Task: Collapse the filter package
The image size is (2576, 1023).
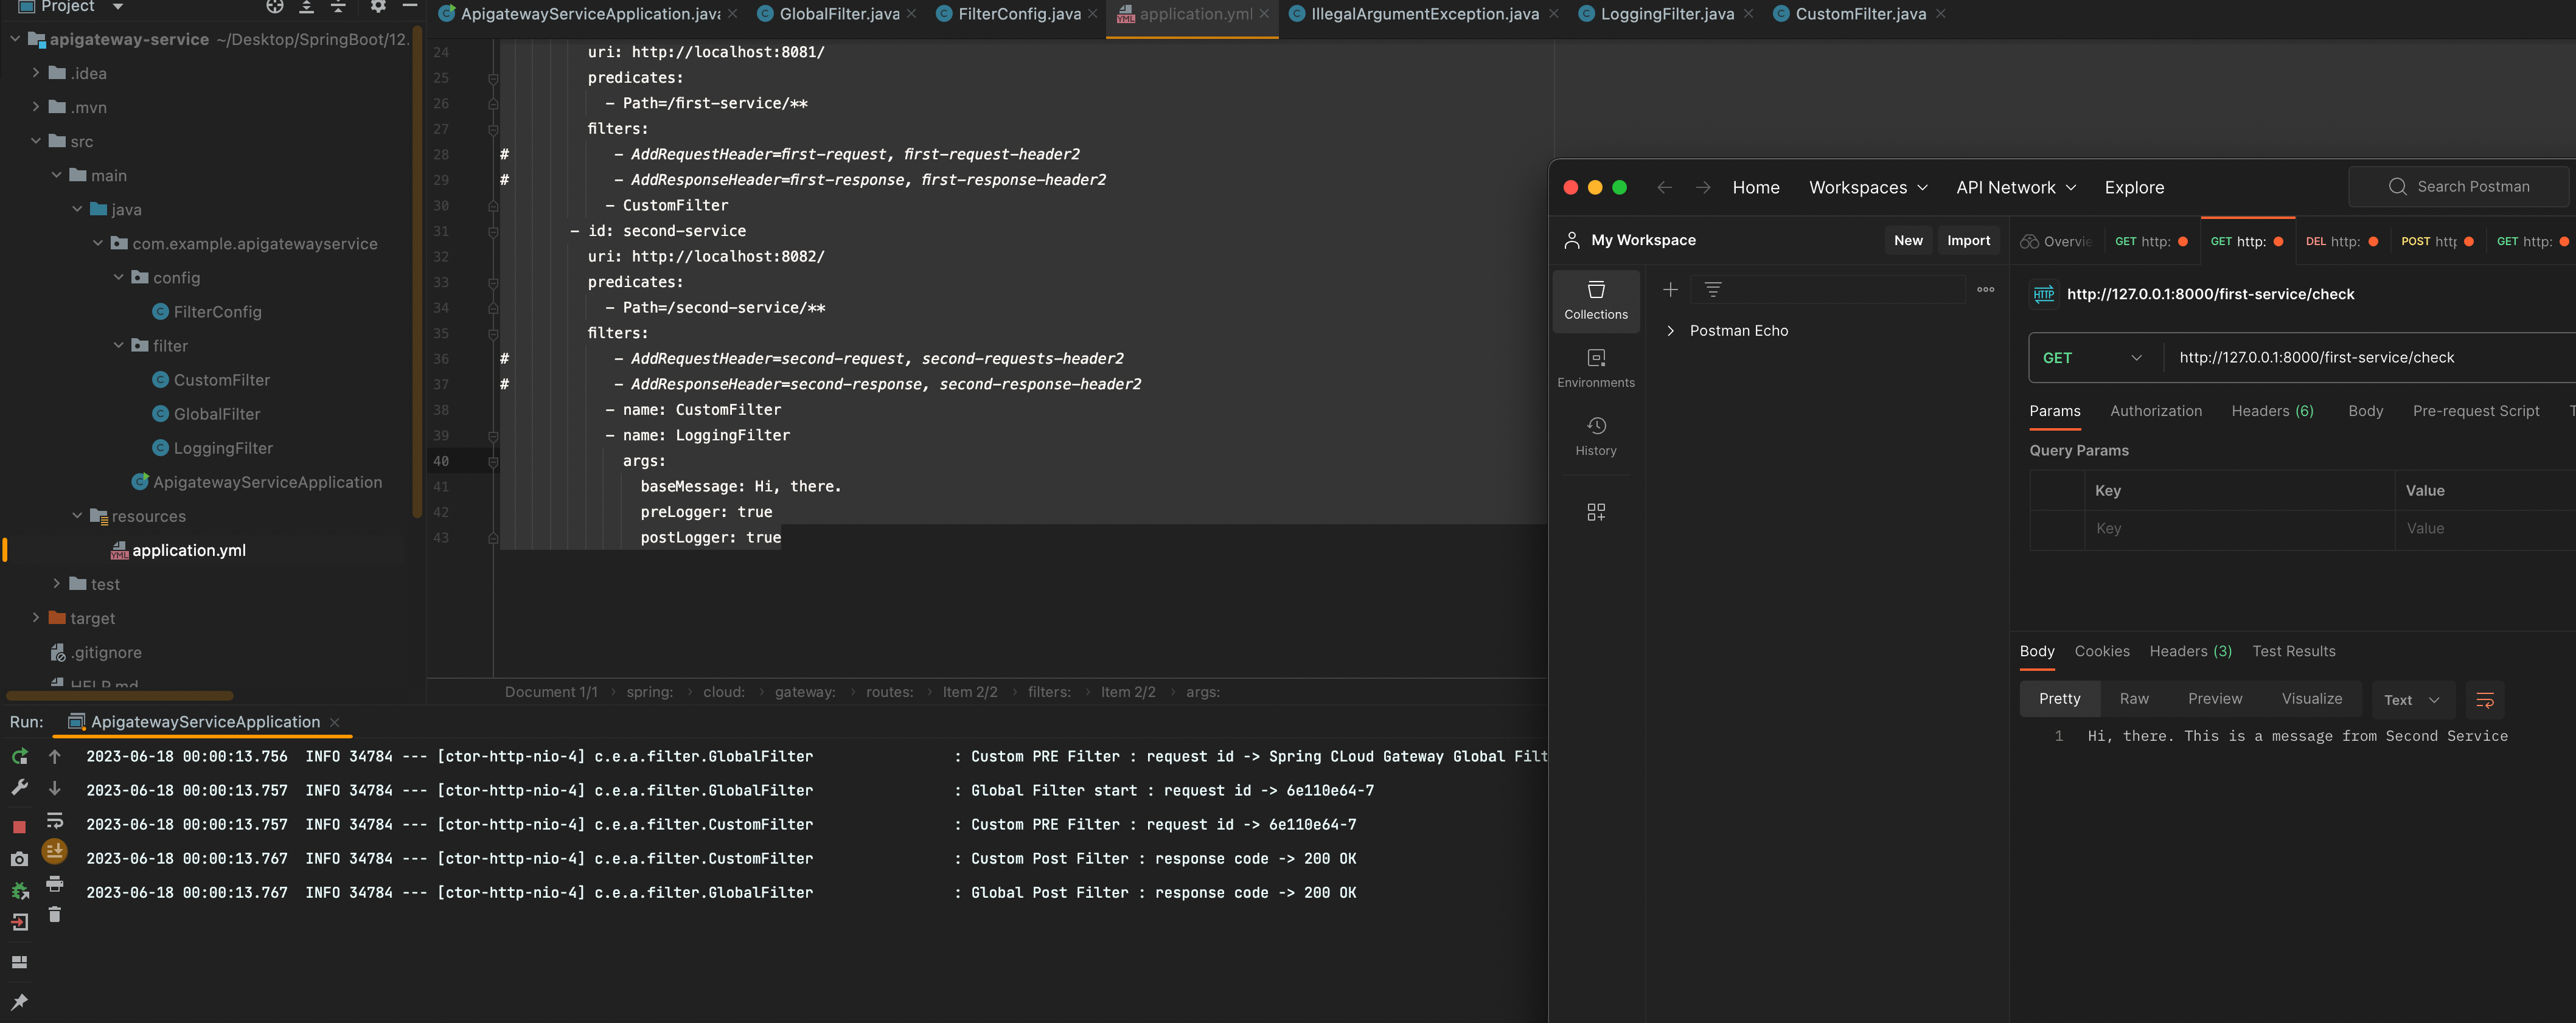Action: click(119, 345)
